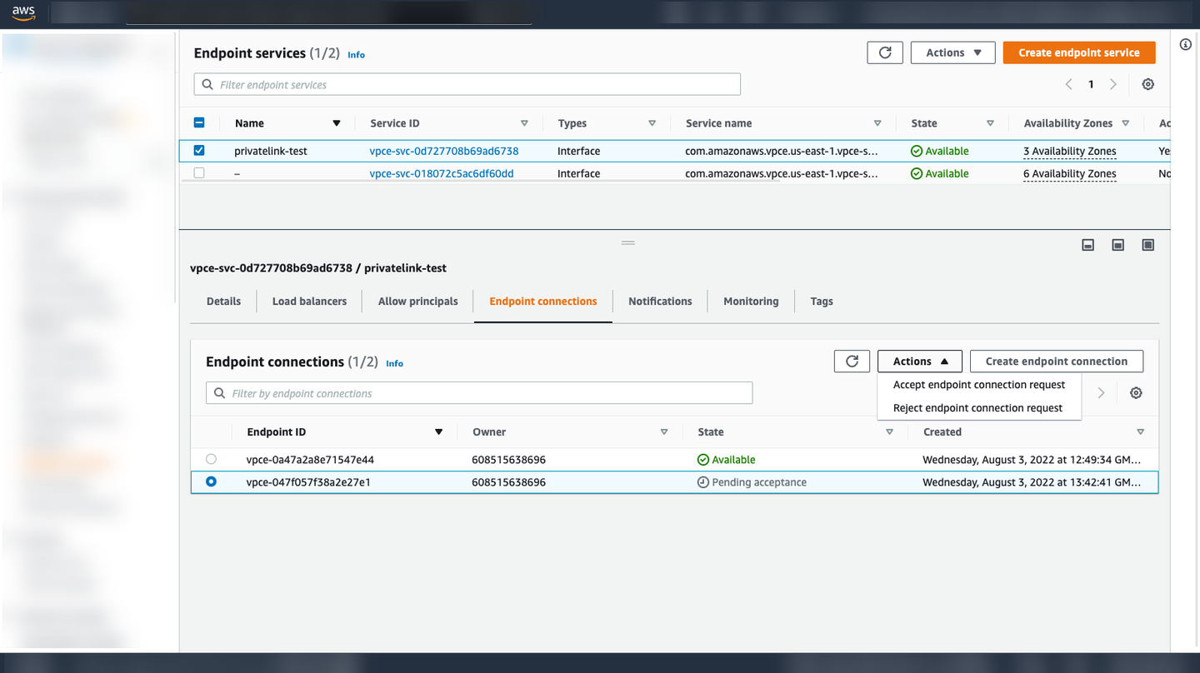The width and height of the screenshot is (1200, 673).
Task: Go to next endpoint services page
Action: pos(1113,84)
